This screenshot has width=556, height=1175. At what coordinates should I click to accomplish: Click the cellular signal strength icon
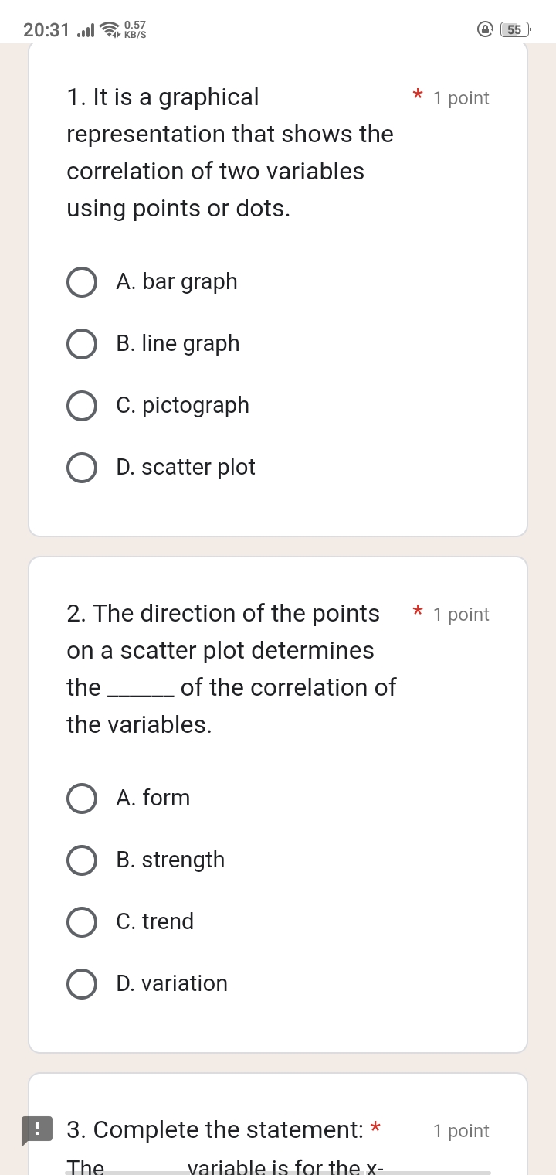click(85, 28)
